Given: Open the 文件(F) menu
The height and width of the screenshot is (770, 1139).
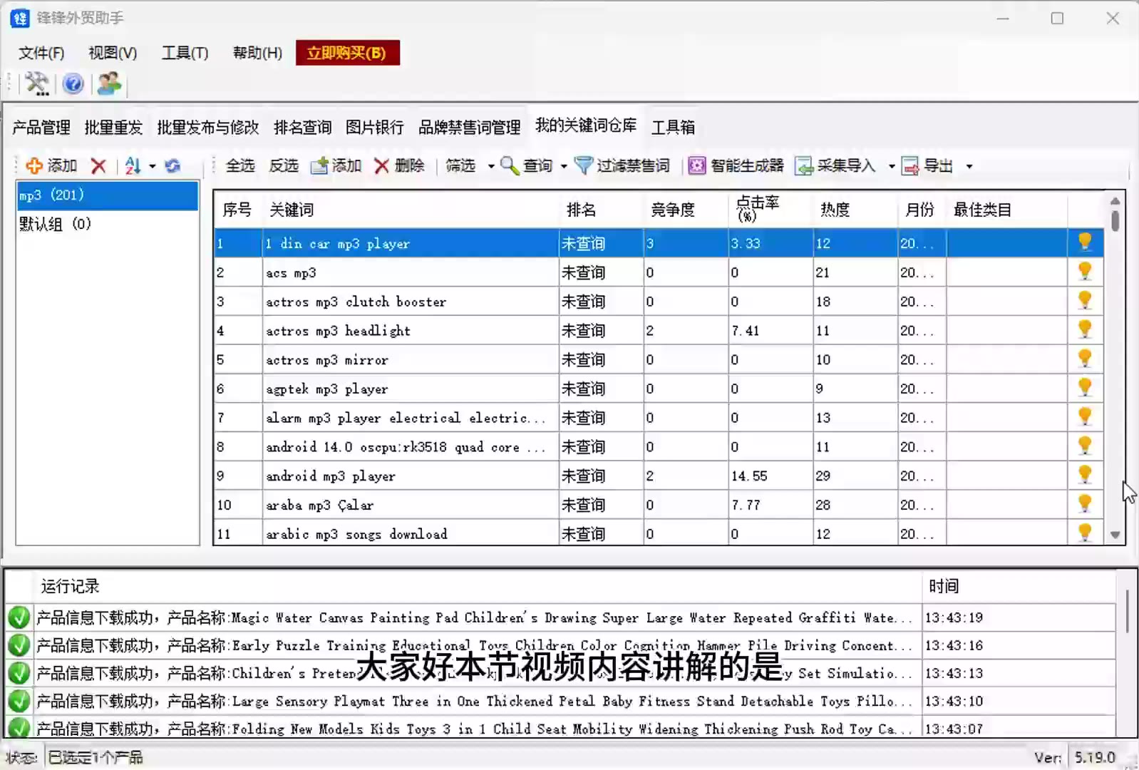Looking at the screenshot, I should pos(41,53).
